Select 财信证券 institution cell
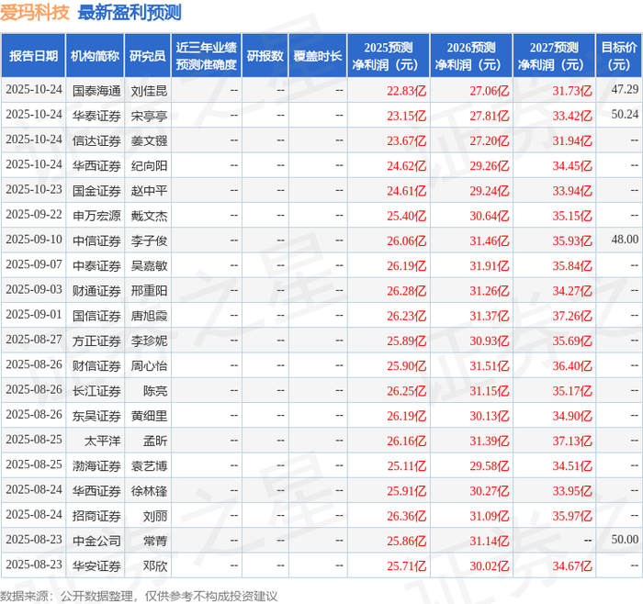 (x=96, y=365)
